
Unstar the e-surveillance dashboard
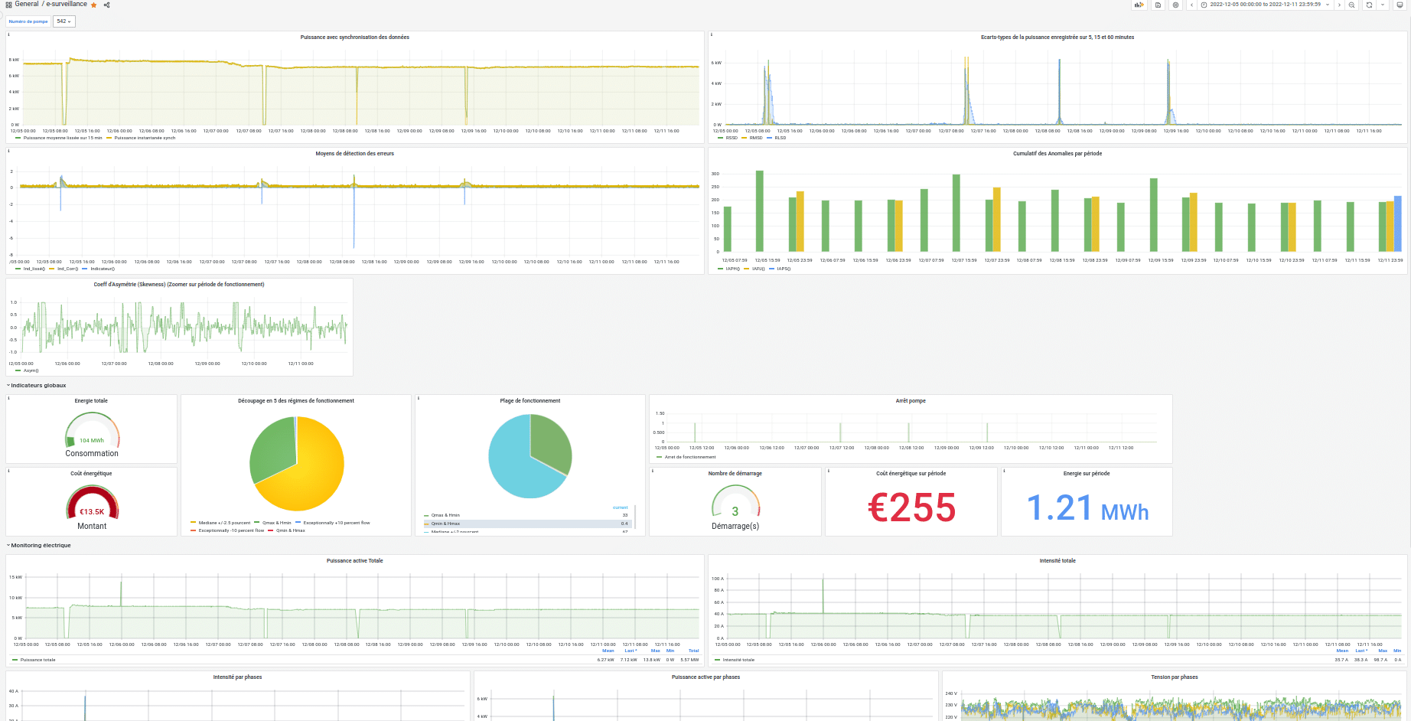point(94,5)
